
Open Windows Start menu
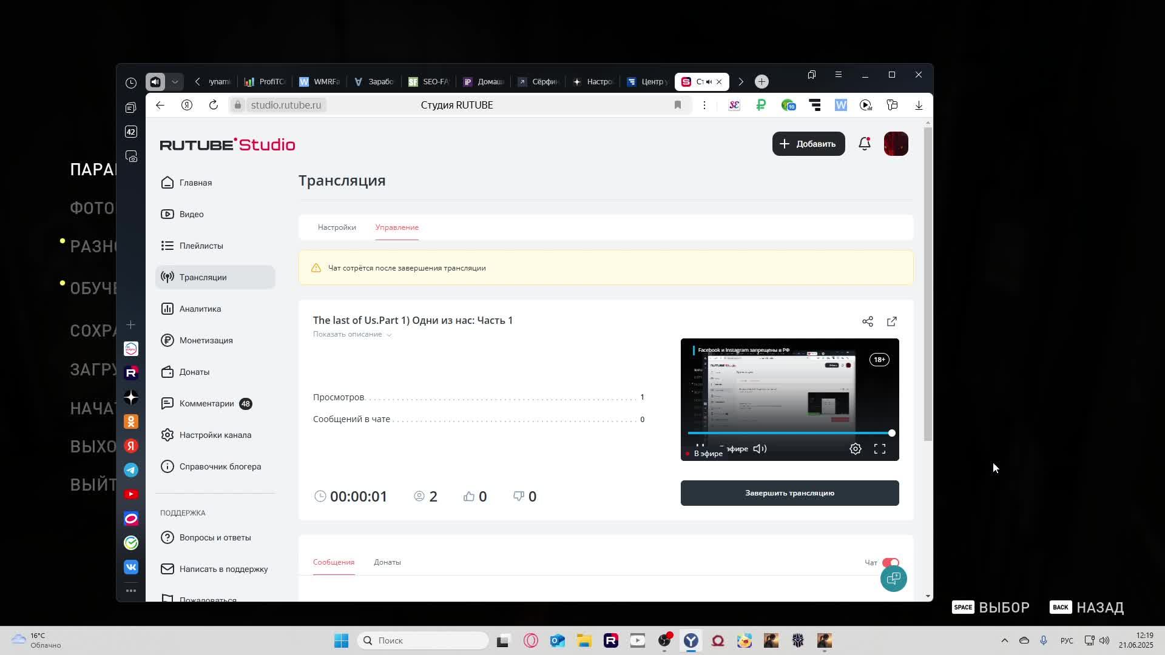coord(341,640)
